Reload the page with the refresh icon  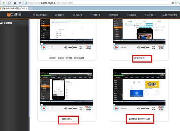[x=10, y=3]
